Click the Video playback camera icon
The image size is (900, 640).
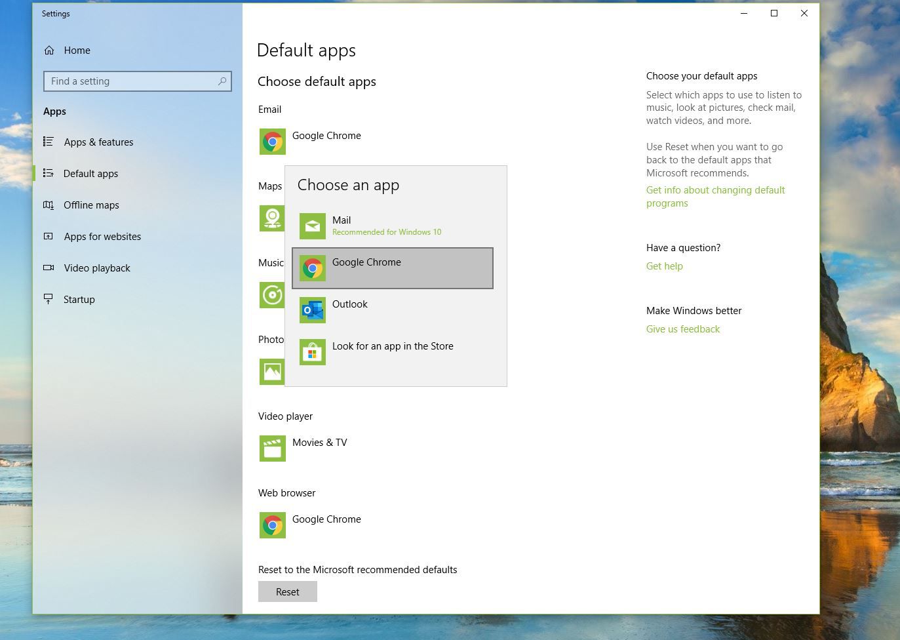(x=49, y=268)
